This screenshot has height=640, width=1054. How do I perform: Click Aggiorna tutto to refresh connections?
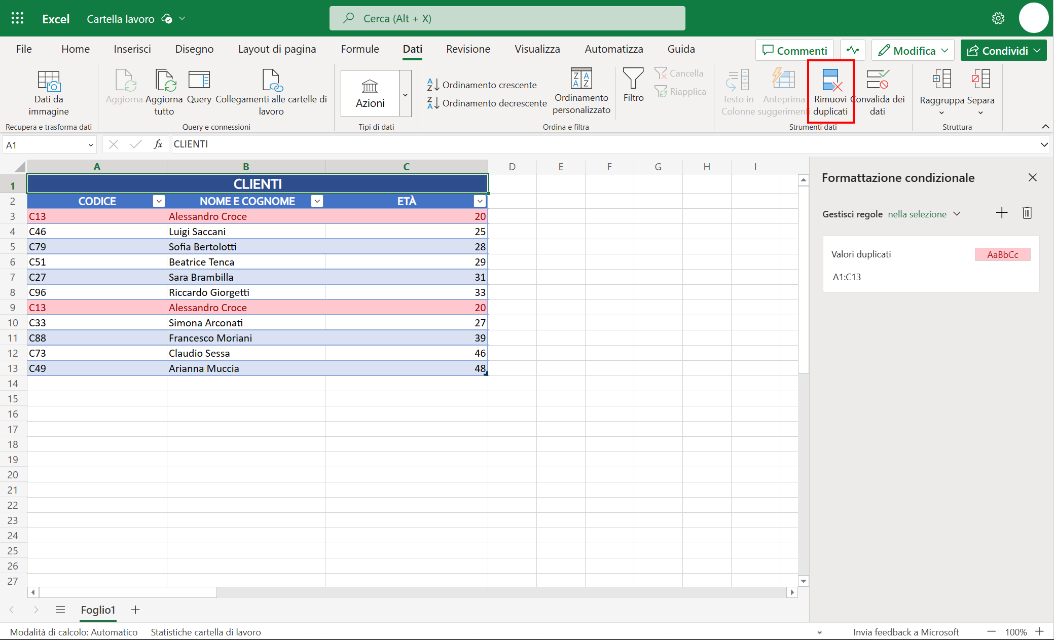164,94
